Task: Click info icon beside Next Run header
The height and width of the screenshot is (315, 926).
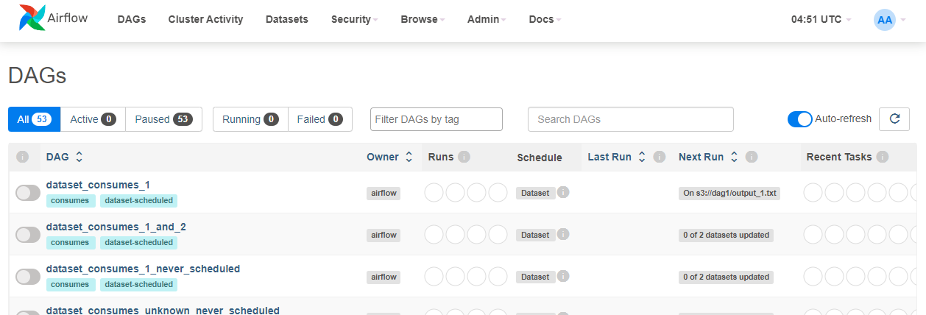Action: [752, 157]
